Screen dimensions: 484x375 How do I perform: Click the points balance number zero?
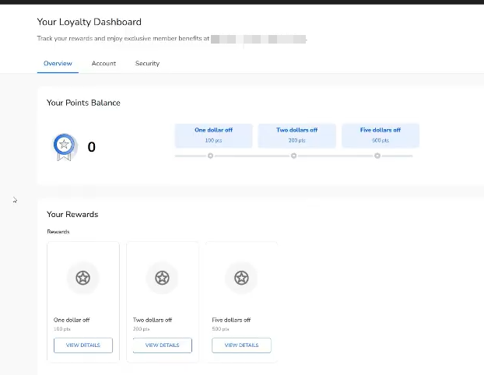(92, 147)
